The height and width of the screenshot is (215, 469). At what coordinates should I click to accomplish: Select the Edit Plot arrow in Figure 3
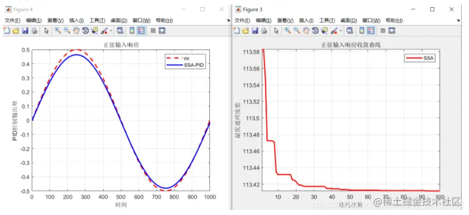[x=276, y=31]
